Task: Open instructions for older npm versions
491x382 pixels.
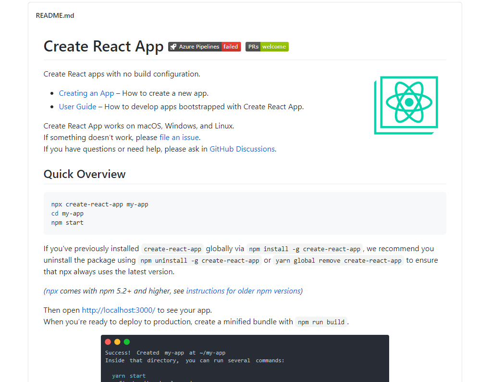Action: point(243,292)
